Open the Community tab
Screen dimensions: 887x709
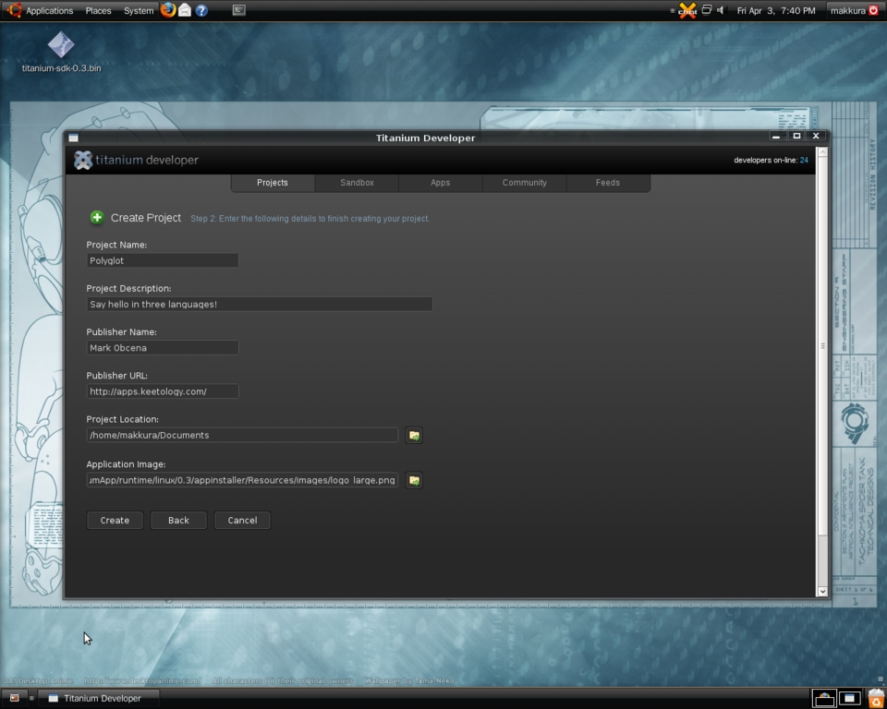click(x=524, y=183)
